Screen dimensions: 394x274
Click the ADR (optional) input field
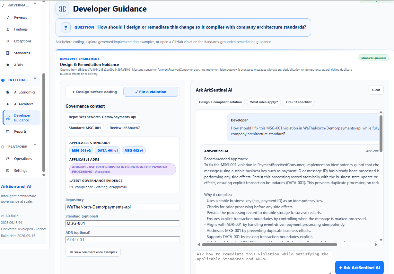coord(123,240)
